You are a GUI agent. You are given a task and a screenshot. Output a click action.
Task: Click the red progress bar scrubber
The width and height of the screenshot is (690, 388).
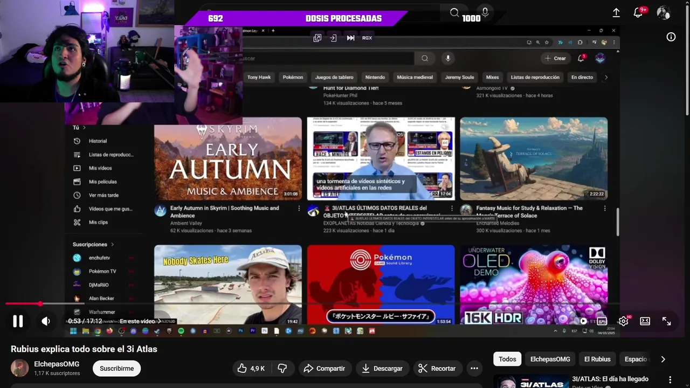pos(40,304)
